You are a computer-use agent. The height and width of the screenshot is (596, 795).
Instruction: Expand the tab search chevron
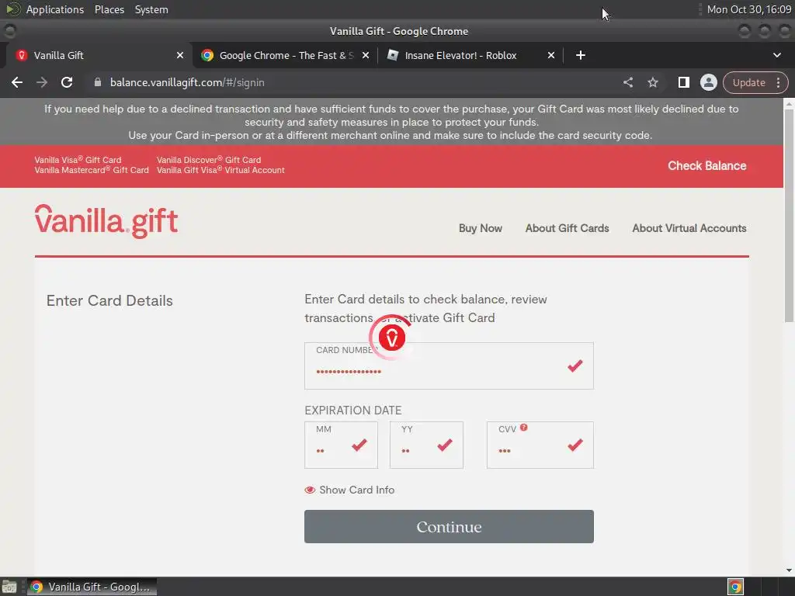click(776, 55)
